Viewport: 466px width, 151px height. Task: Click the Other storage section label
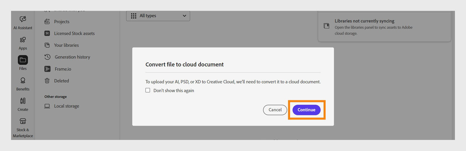[56, 96]
